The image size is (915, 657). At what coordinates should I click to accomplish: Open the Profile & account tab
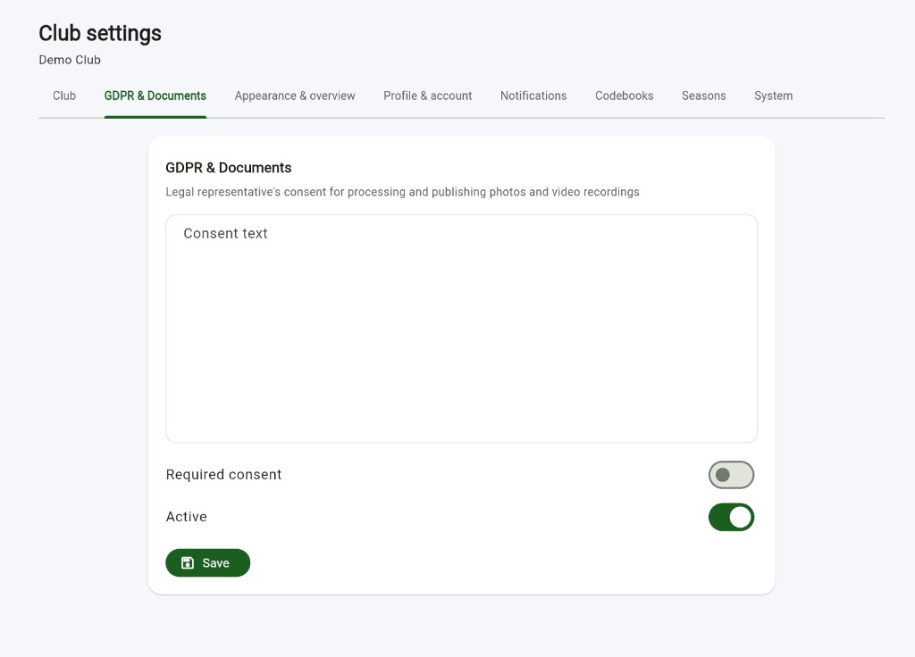427,96
